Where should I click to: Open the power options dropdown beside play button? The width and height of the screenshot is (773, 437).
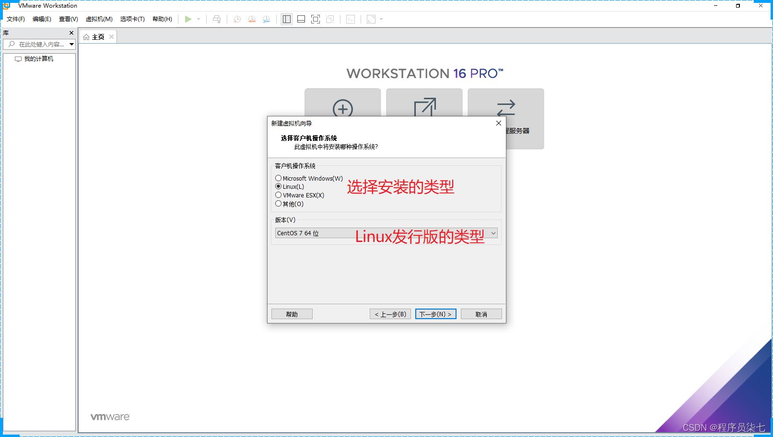click(198, 19)
